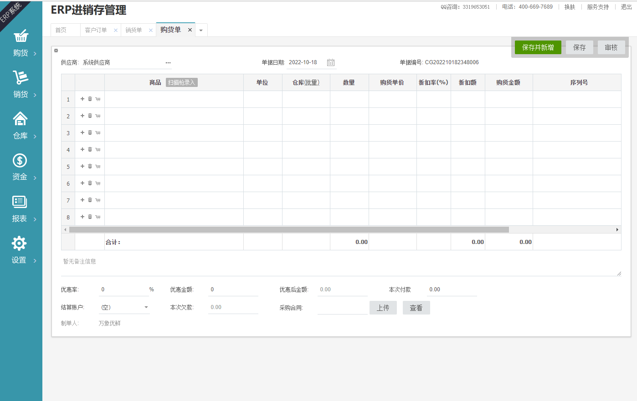Open the 报表 reports sidebar icon

20,202
